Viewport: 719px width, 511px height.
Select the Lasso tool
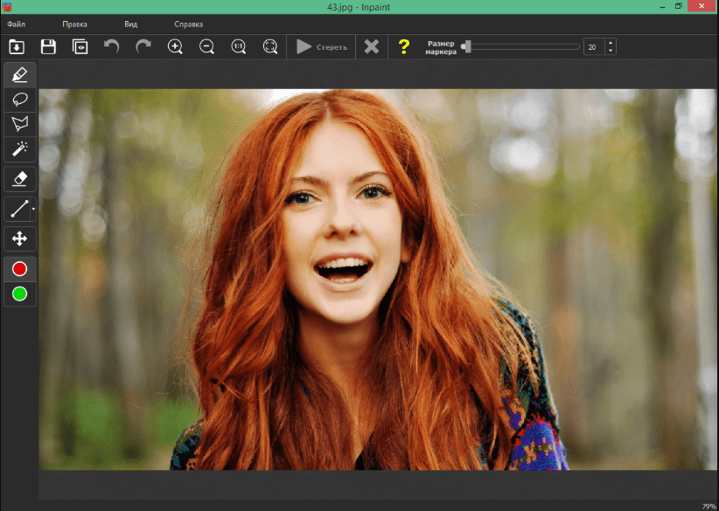point(19,100)
